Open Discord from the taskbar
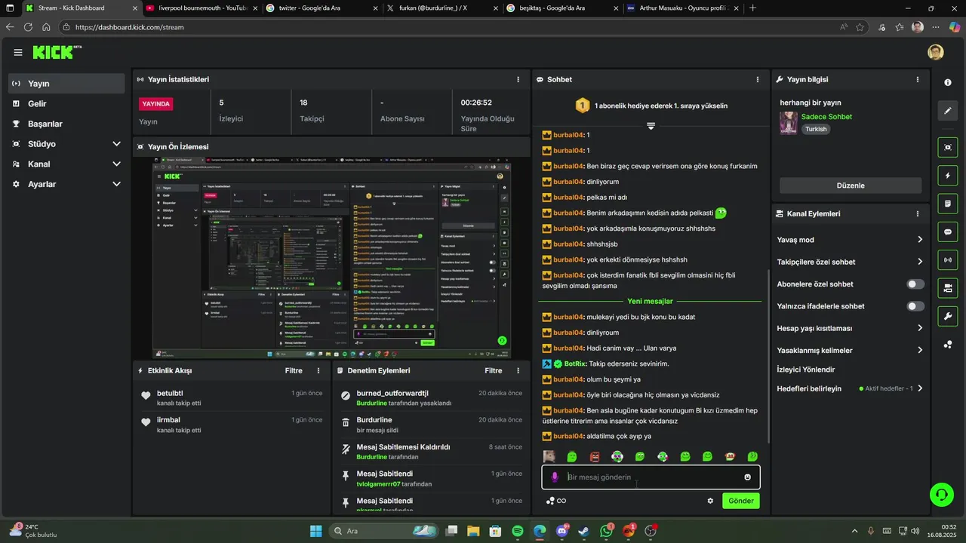Screen dimensions: 966x543 pyautogui.click(x=561, y=531)
